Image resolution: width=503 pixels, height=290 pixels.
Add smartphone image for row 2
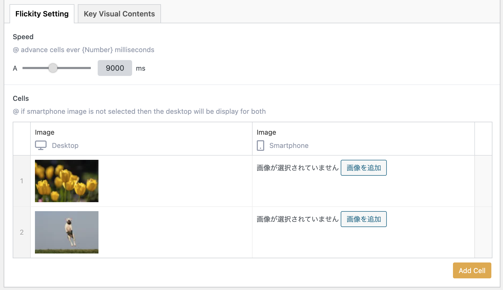tap(363, 219)
